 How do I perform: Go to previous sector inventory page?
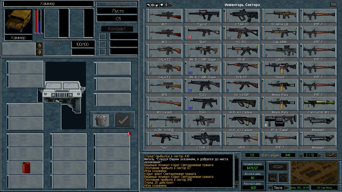(x=301, y=155)
